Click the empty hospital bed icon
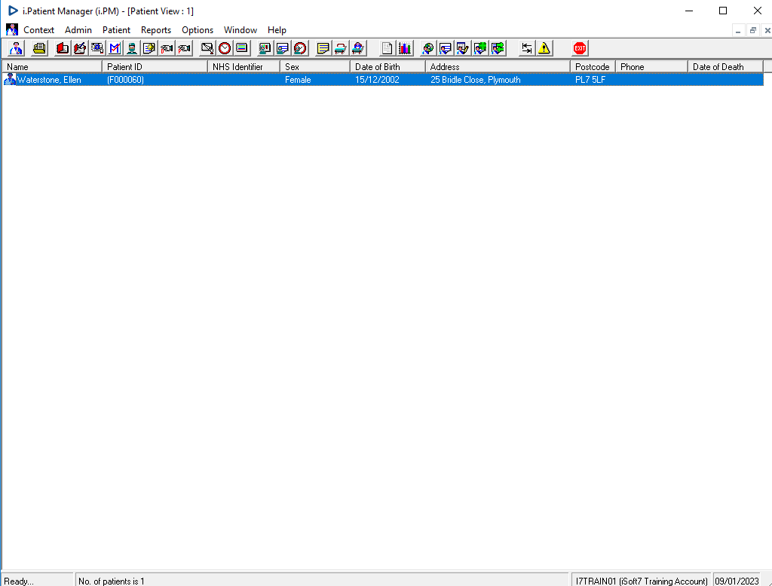The image size is (772, 586). click(x=340, y=48)
